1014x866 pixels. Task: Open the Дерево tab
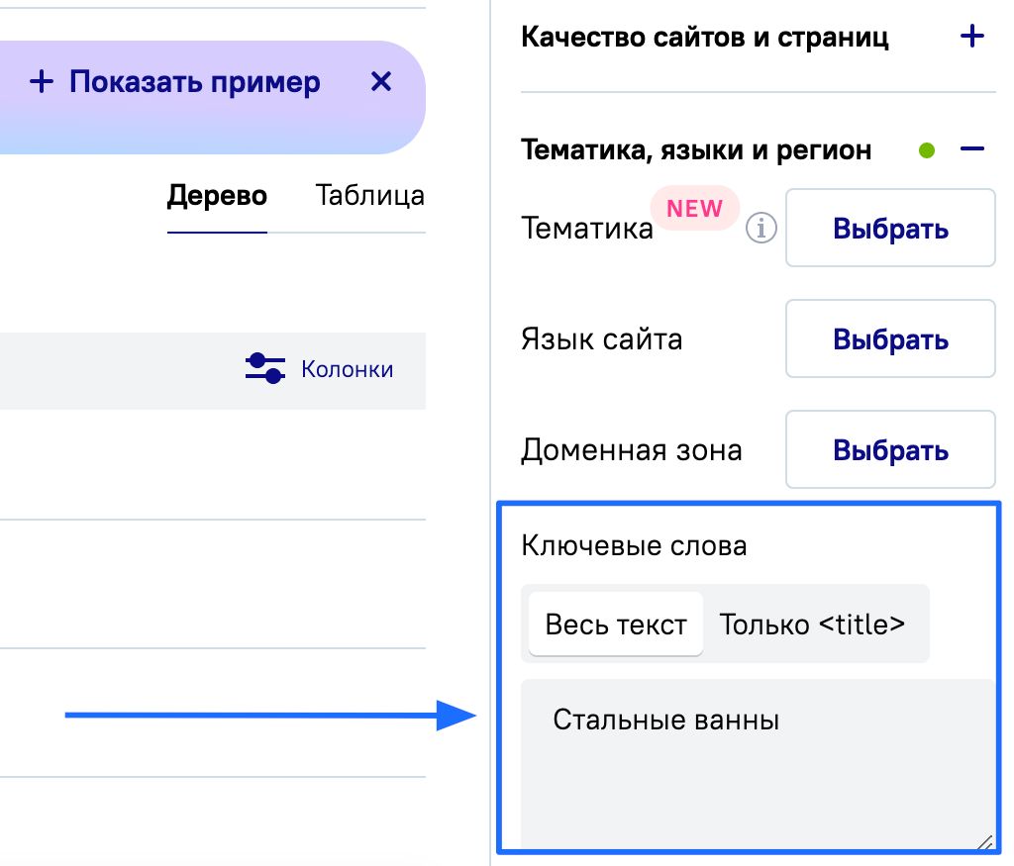pyautogui.click(x=217, y=196)
